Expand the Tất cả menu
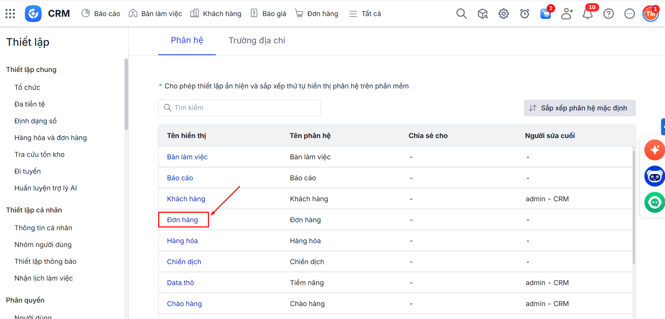Screen dimensions: 665x319 click(365, 14)
